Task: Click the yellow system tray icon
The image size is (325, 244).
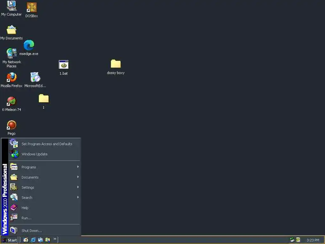Action: point(298,240)
